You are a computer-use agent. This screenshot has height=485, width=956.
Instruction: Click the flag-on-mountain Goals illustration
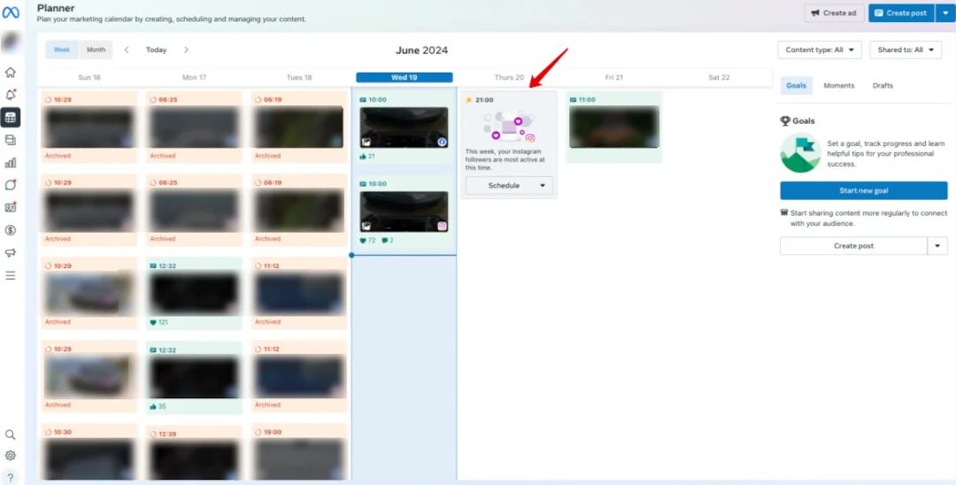(x=800, y=152)
